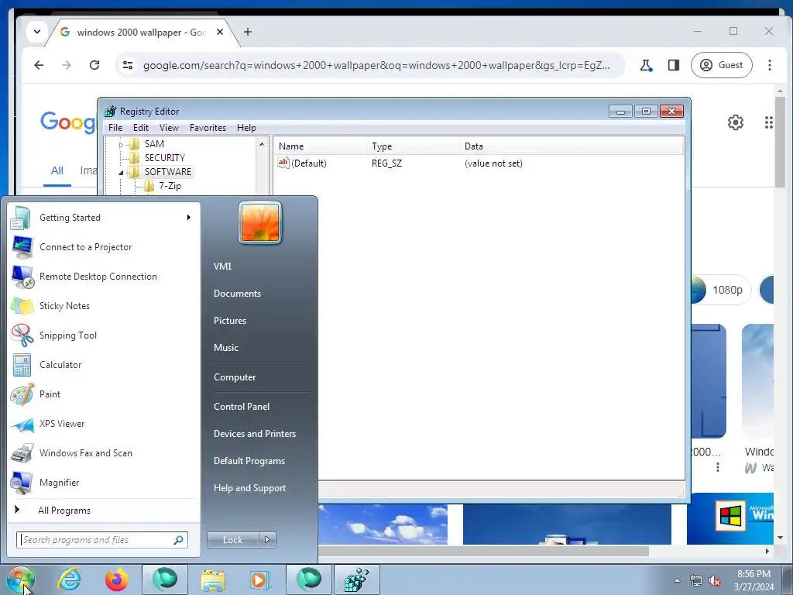793x595 pixels.
Task: Open Registry Editor View menu
Action: [x=169, y=128]
